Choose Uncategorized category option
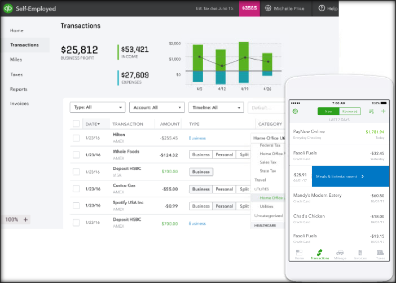Image resolution: width=396 pixels, height=283 pixels. [x=269, y=215]
